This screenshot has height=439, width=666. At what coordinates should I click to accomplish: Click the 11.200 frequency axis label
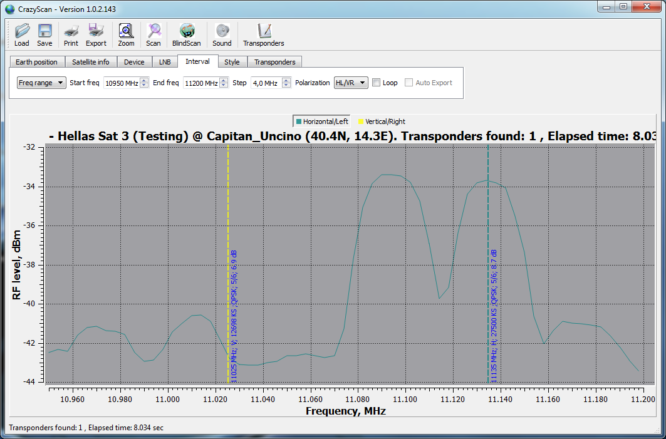643,400
